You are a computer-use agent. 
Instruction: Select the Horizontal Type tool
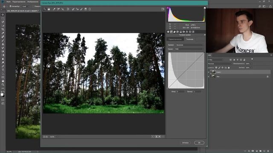[3, 70]
